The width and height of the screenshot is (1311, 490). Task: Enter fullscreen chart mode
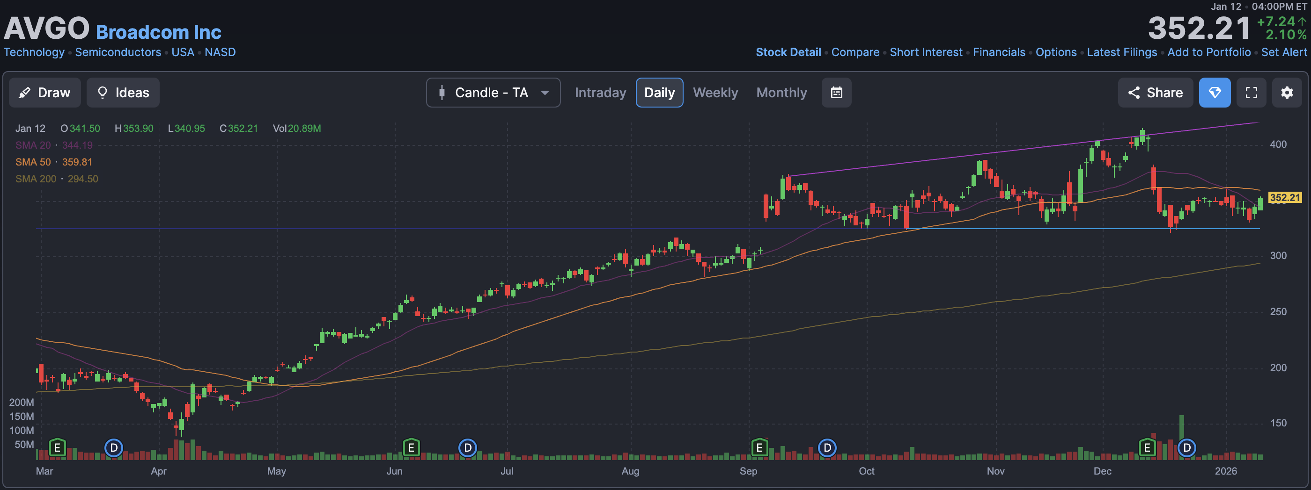pos(1251,93)
